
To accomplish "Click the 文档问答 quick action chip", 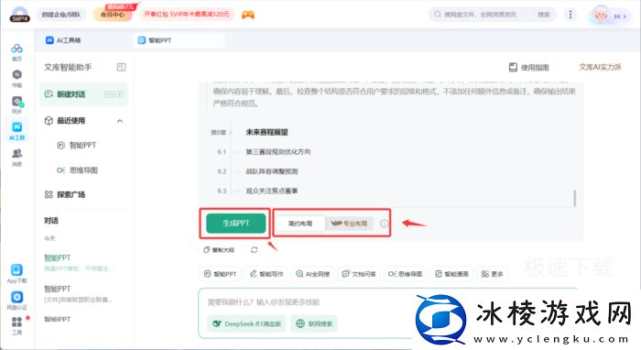I will coord(359,274).
